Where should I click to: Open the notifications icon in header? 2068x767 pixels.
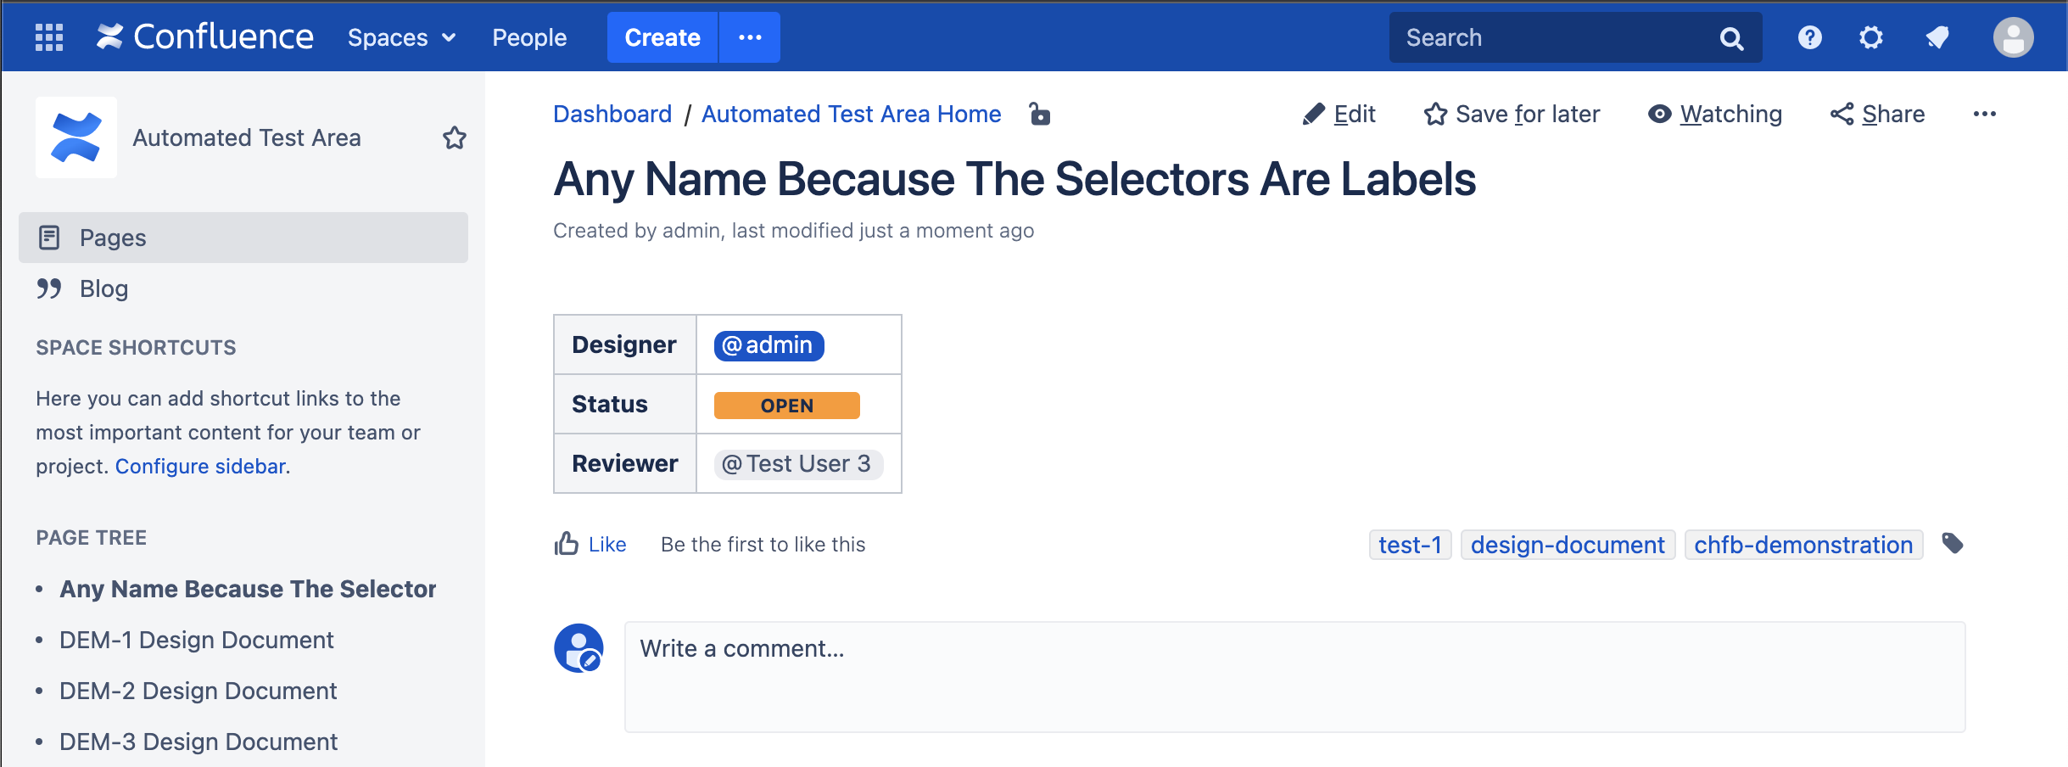1937,37
